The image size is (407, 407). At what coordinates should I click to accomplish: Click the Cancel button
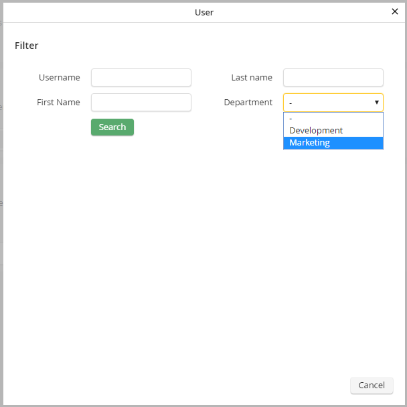pos(372,385)
